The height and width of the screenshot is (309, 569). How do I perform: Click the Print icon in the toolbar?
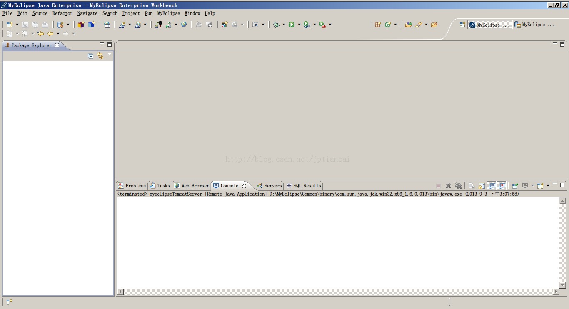pos(45,25)
